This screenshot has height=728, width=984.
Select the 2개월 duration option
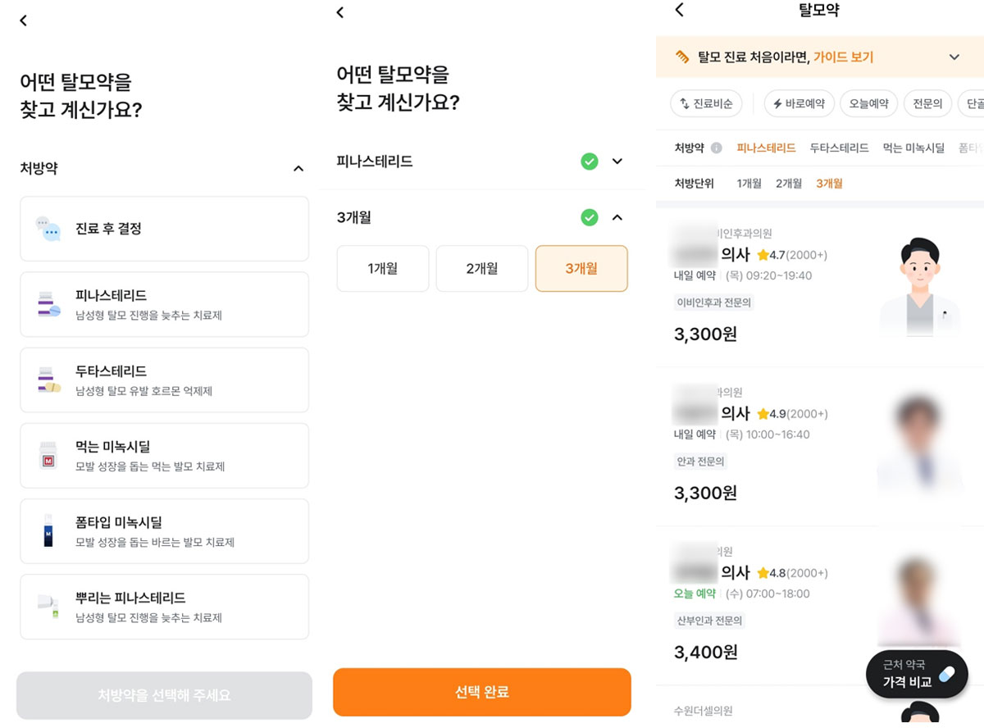482,269
